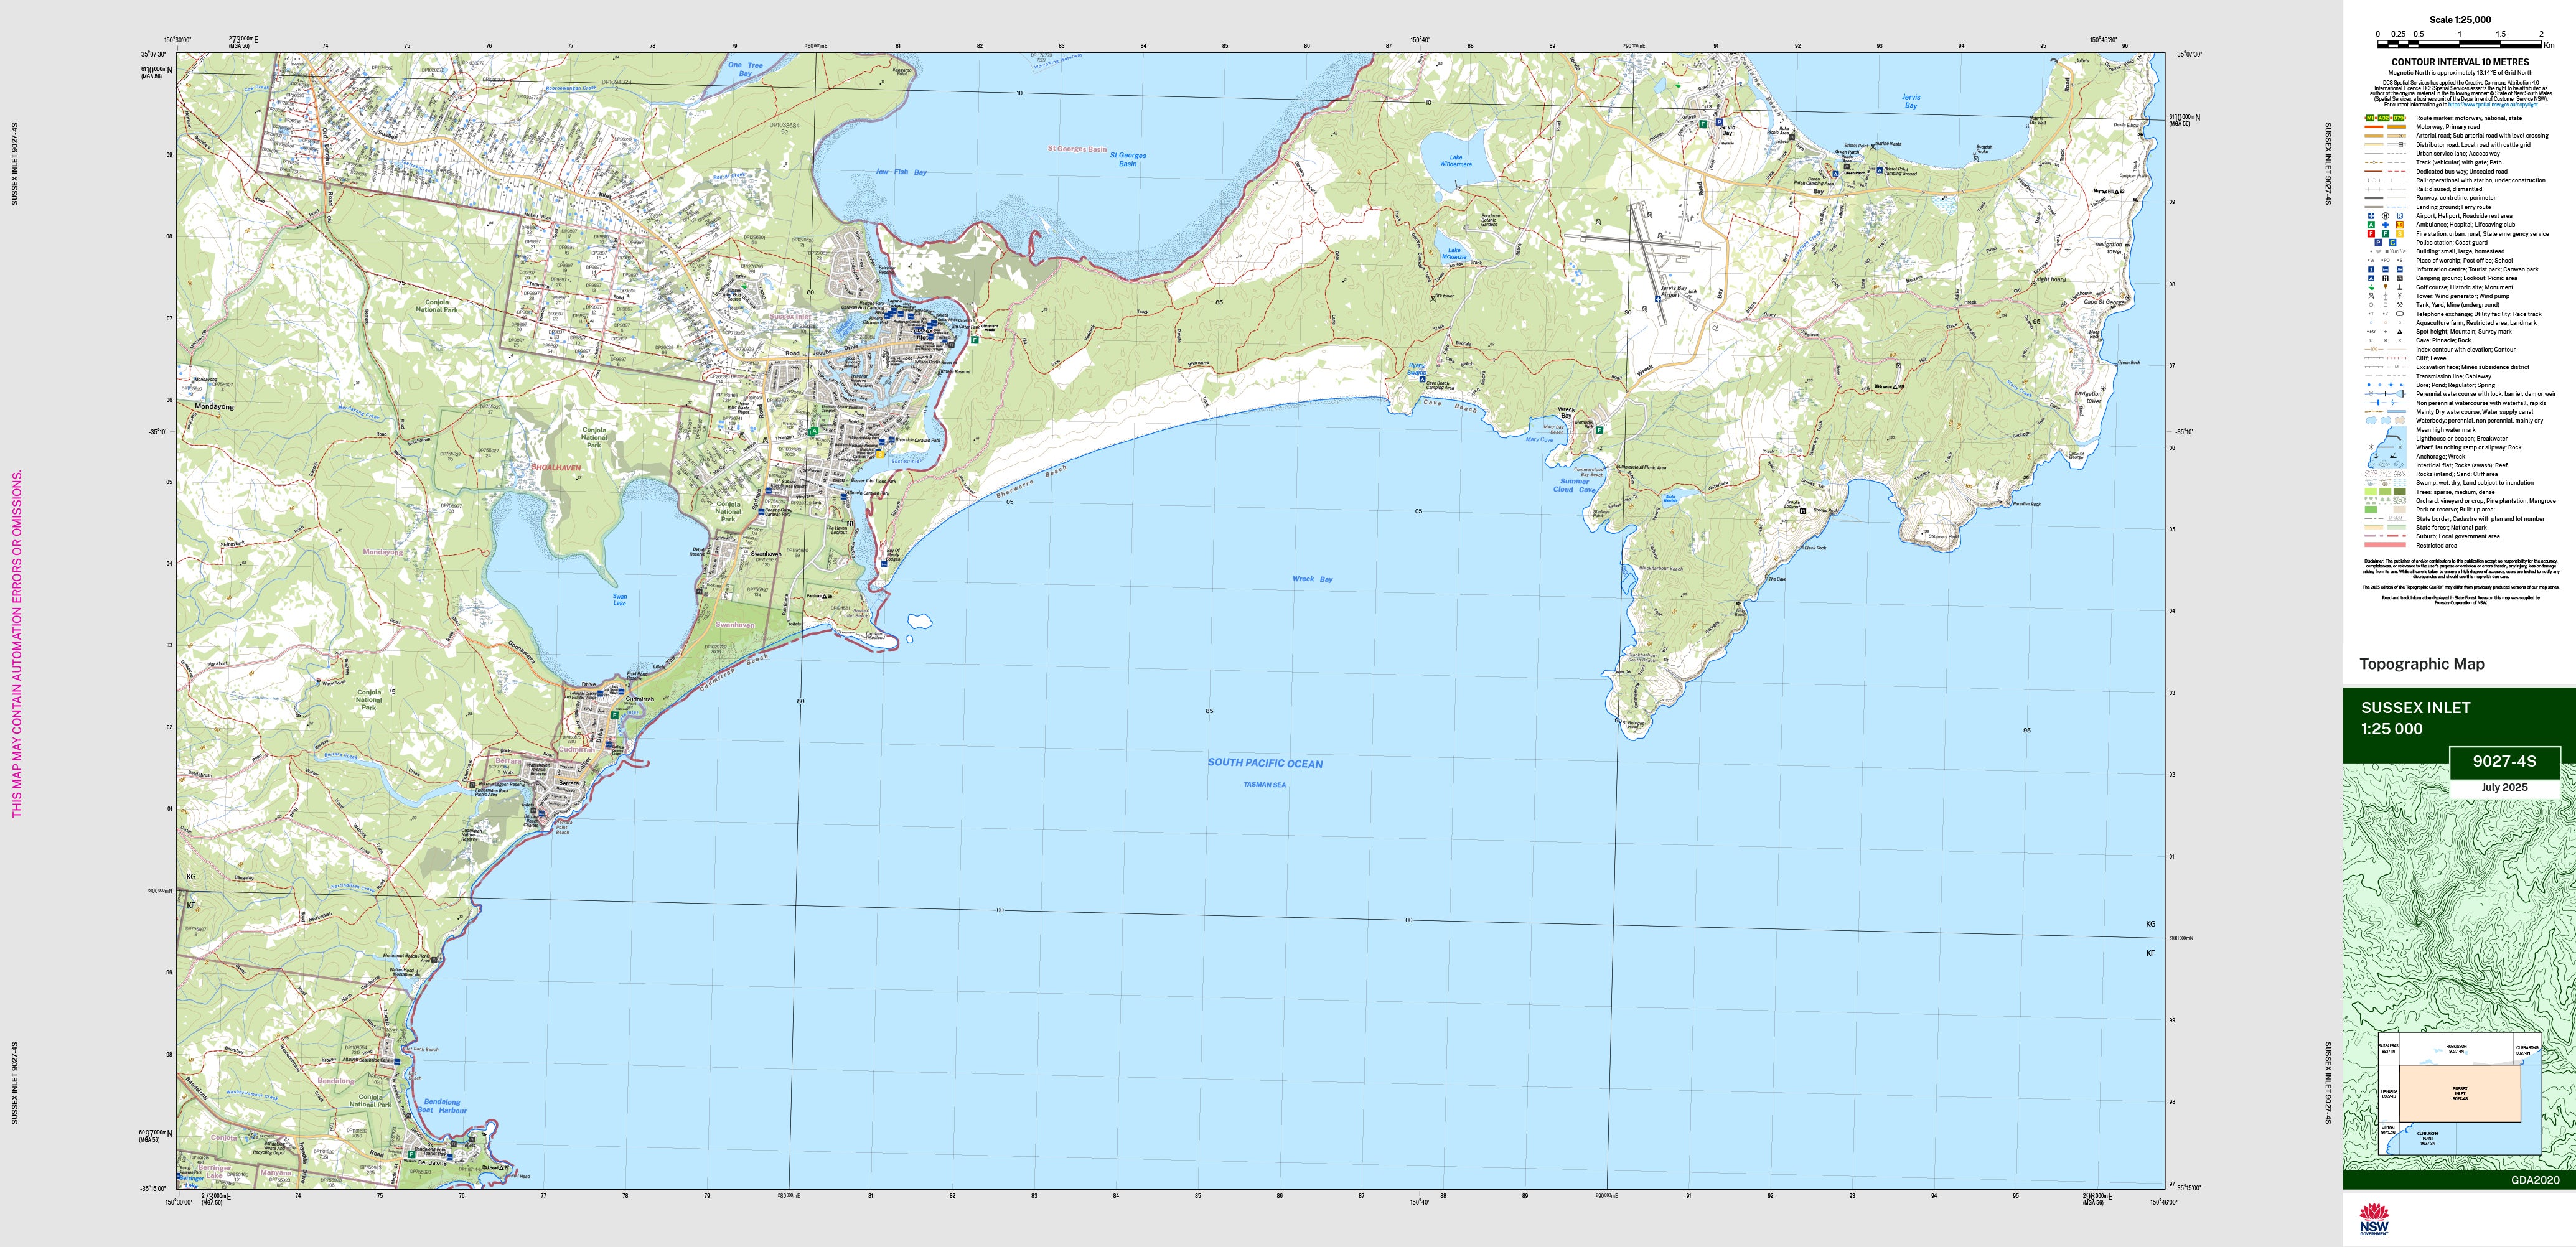Click the 9027-4S map number badge
The width and height of the screenshot is (2576, 1247).
pyautogui.click(x=2504, y=761)
